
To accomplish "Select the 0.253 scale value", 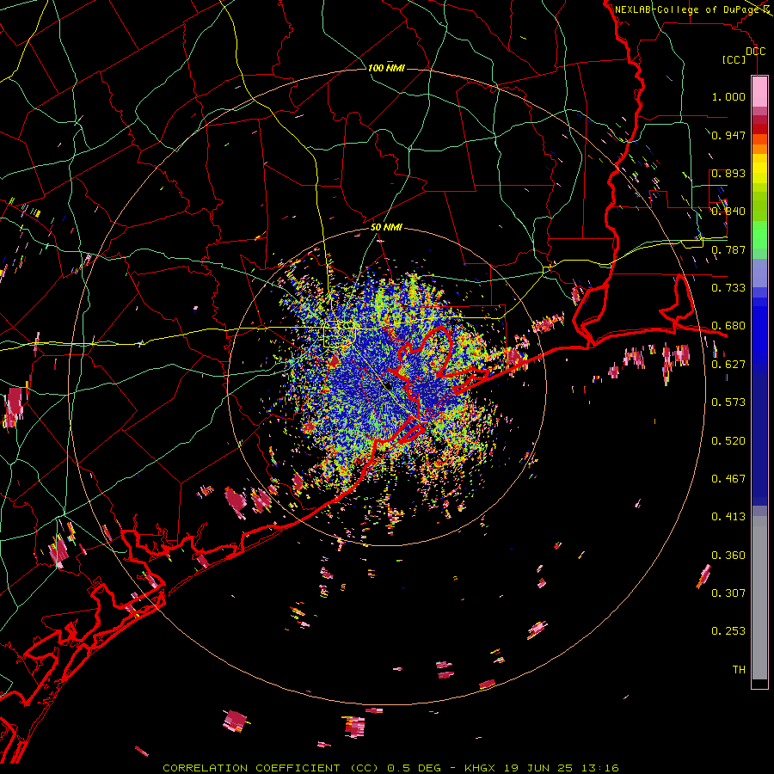I will (x=728, y=631).
